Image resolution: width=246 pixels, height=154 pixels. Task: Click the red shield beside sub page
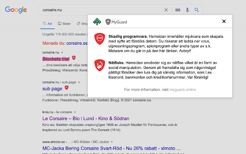point(66,88)
